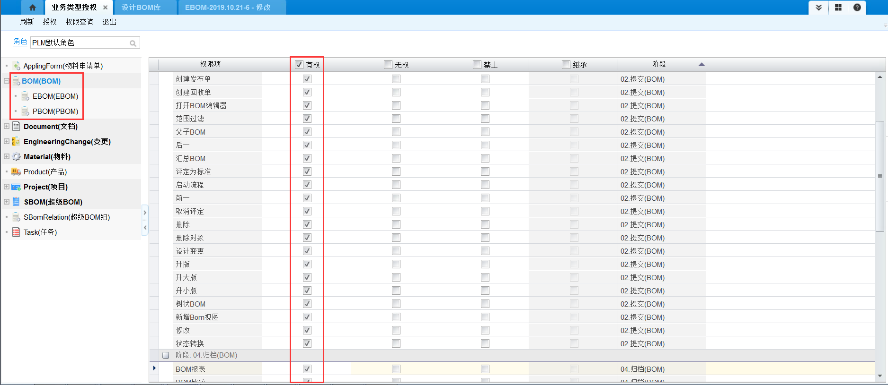Click the home icon tab
Screen dimensions: 888x385
[x=32, y=8]
